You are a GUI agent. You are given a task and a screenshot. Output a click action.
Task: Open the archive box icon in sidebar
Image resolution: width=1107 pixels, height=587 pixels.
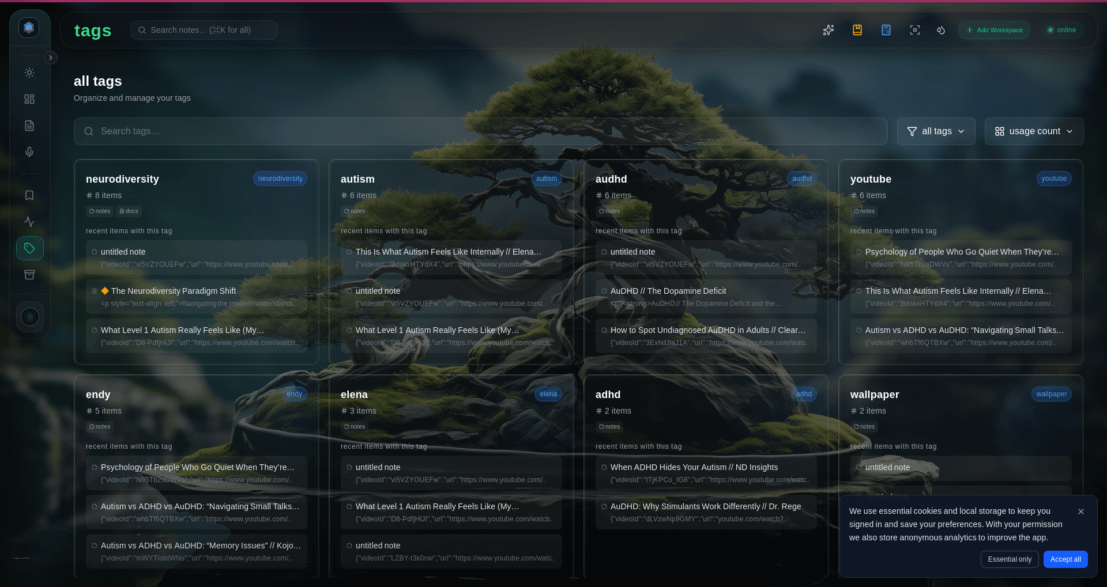29,275
